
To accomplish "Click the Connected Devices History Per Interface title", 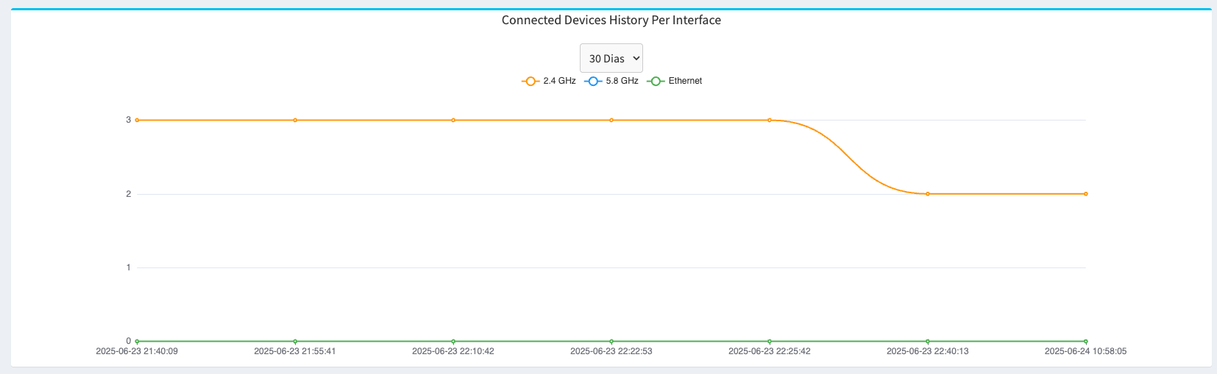I will (611, 20).
